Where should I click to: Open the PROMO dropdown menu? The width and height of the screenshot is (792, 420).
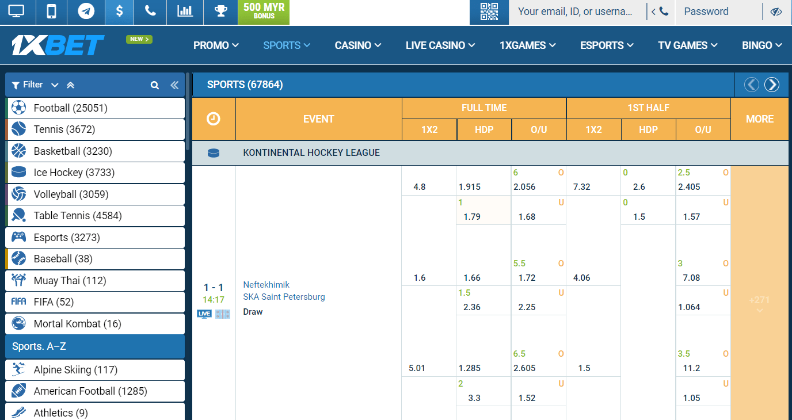216,45
